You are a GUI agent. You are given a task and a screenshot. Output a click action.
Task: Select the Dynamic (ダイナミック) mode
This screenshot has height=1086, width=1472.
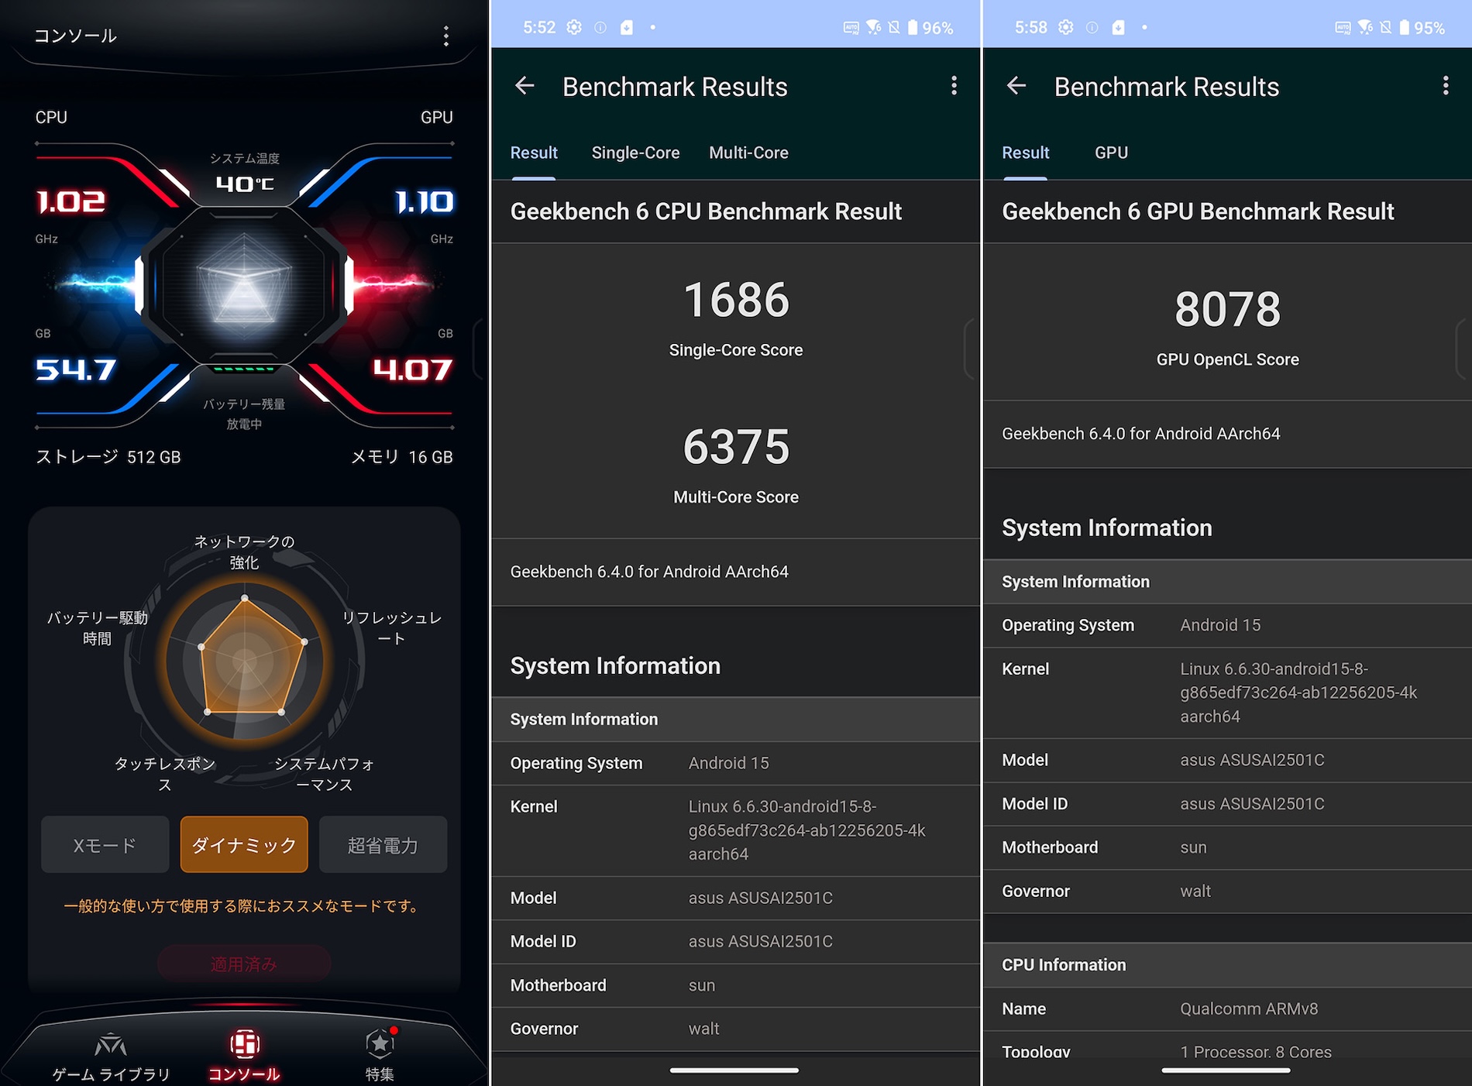click(244, 844)
